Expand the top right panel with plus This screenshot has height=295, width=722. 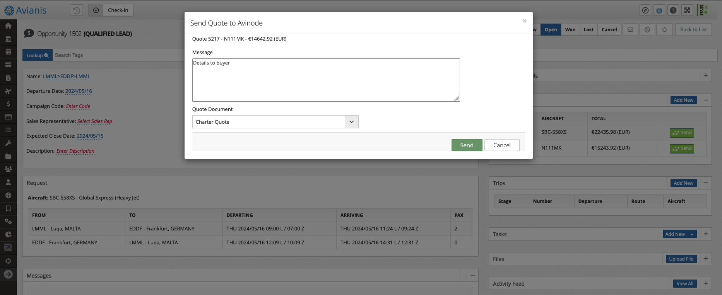pyautogui.click(x=706, y=75)
